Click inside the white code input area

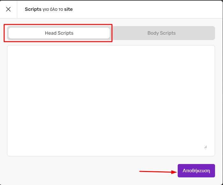point(111,101)
